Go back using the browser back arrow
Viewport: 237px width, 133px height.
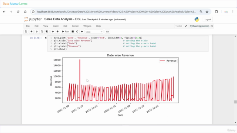(x=4, y=11)
